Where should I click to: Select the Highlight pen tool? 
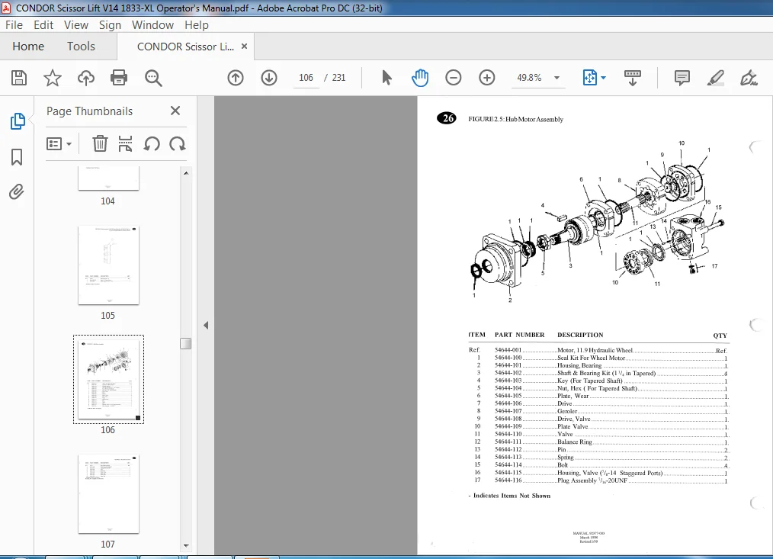715,78
